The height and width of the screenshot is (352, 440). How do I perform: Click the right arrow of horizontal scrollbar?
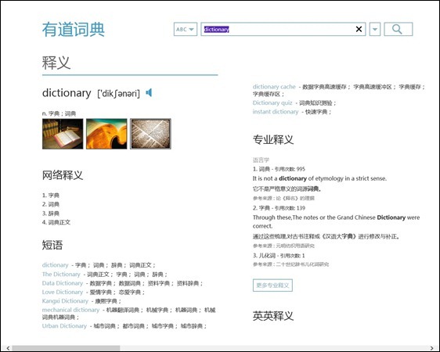click(x=432, y=348)
